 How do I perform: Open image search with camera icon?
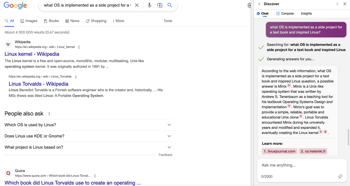click(x=159, y=5)
